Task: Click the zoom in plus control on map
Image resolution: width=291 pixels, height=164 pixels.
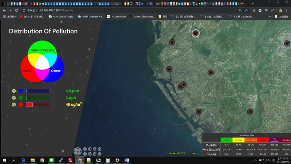Action: 85,149
